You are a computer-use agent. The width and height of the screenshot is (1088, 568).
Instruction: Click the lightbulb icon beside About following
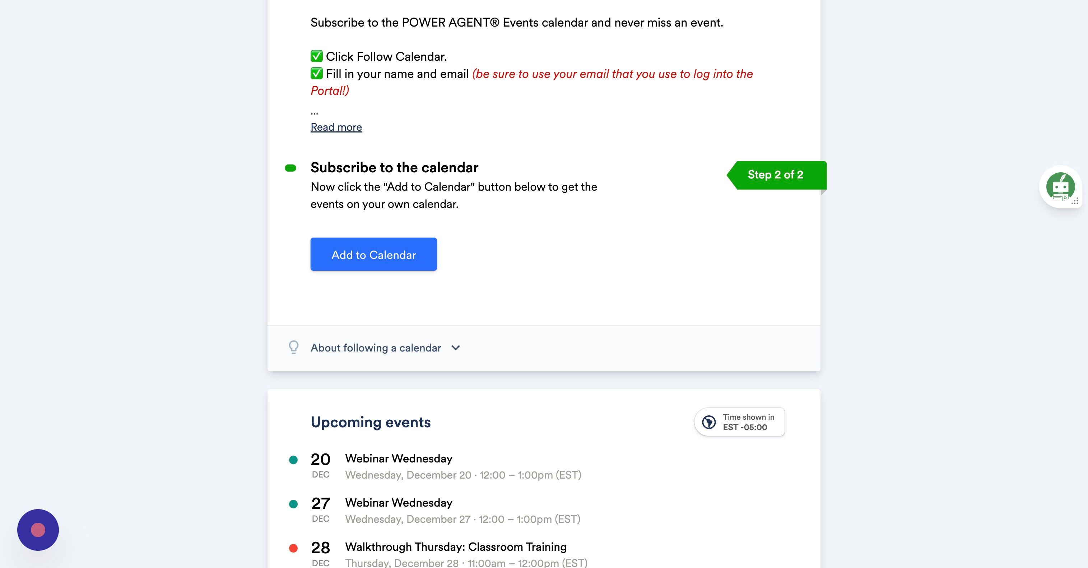(293, 347)
